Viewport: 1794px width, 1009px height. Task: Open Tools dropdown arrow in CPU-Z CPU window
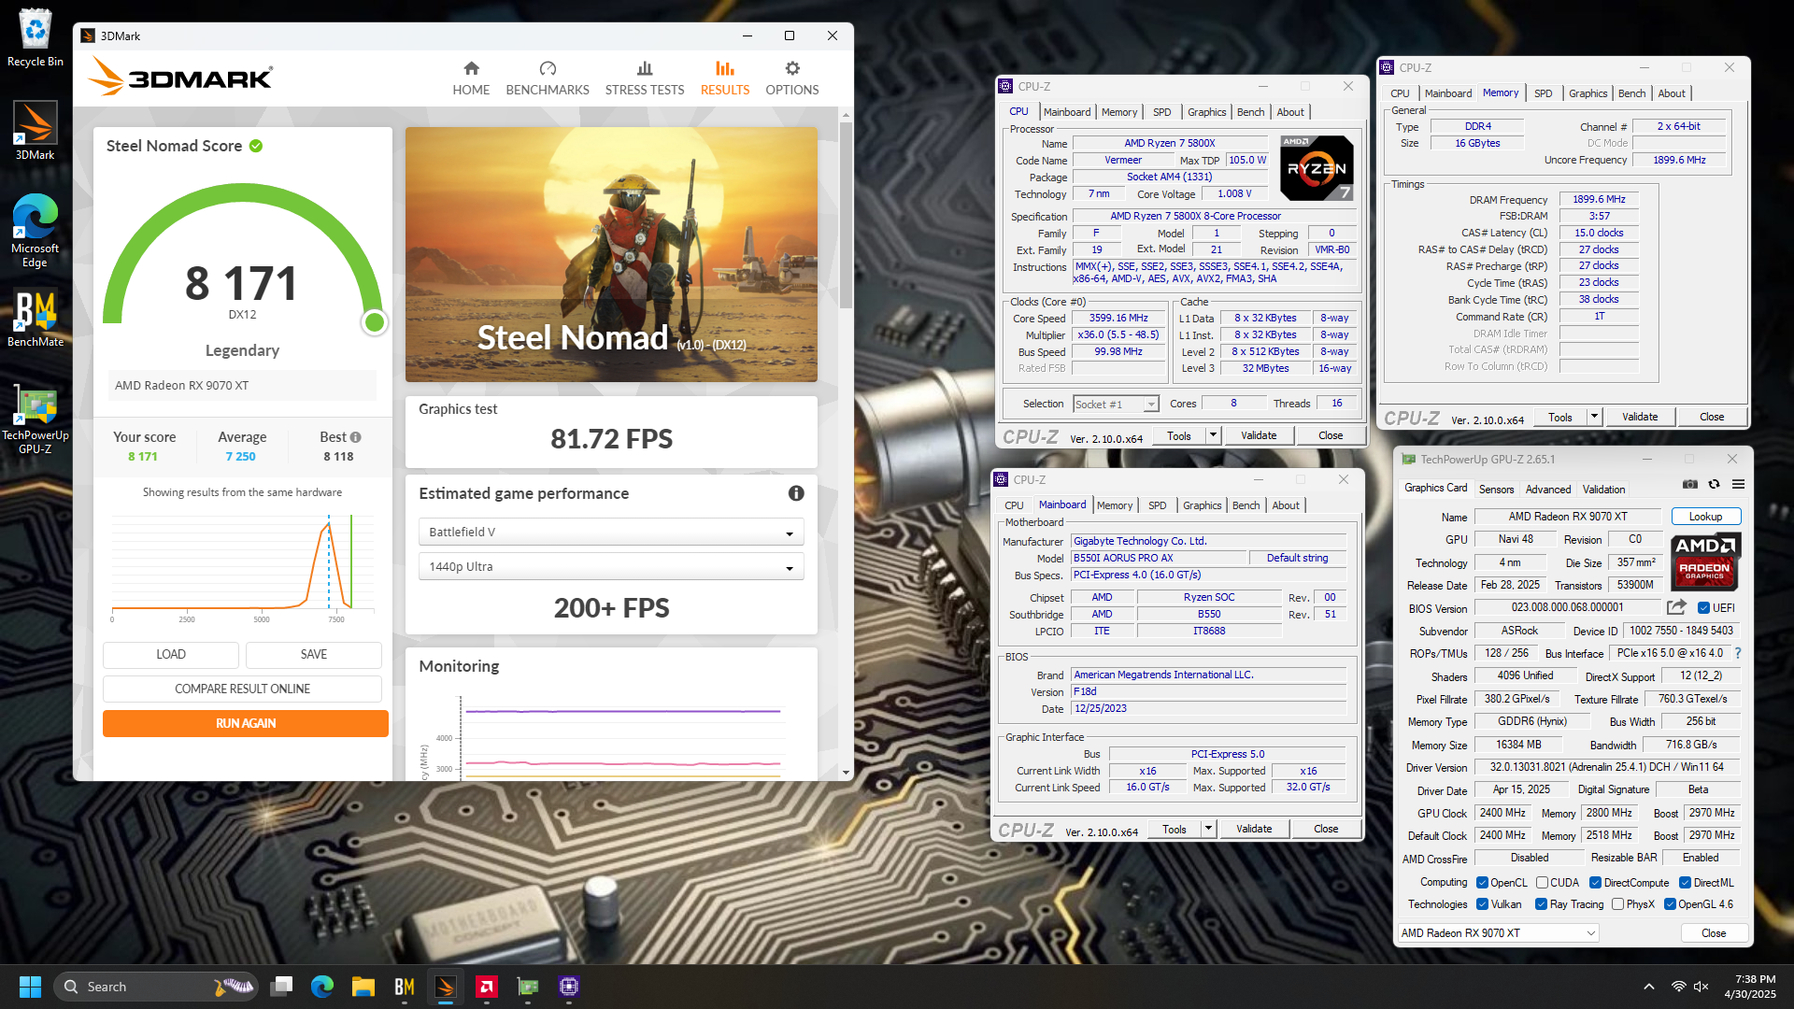pyautogui.click(x=1213, y=435)
